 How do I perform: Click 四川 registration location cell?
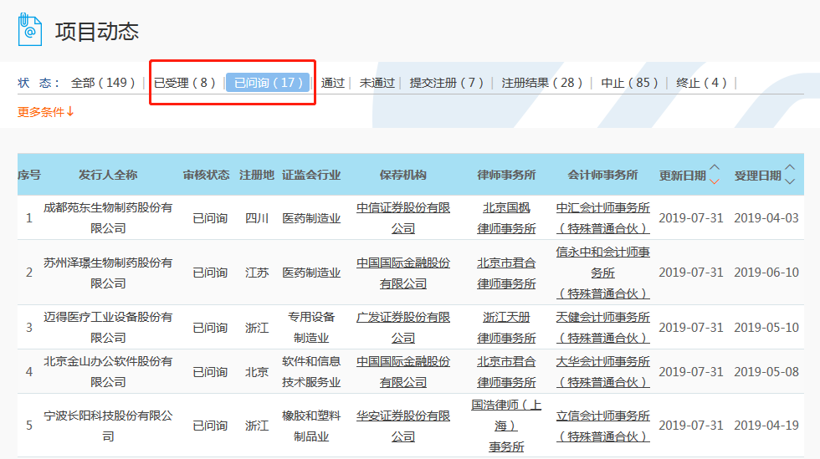pos(257,218)
